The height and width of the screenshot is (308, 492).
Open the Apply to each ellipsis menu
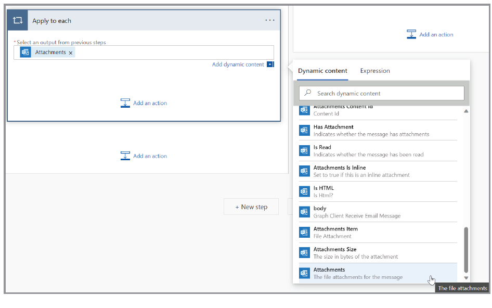click(269, 21)
